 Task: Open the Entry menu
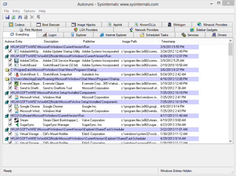(x=16, y=11)
